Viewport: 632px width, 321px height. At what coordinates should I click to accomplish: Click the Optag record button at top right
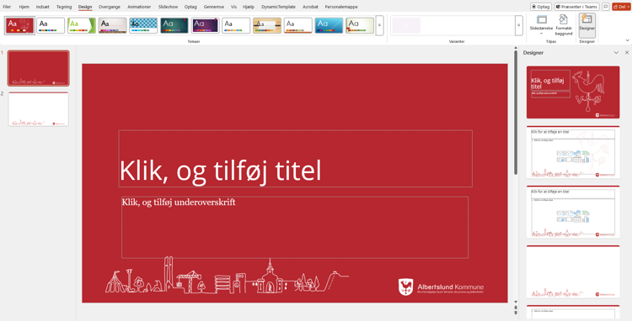tap(540, 7)
